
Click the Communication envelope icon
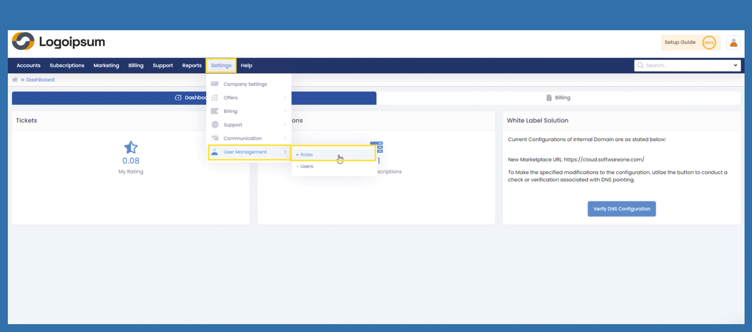[215, 138]
